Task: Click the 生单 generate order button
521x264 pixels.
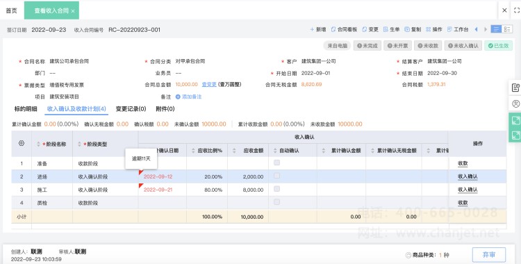Action: pos(391,30)
